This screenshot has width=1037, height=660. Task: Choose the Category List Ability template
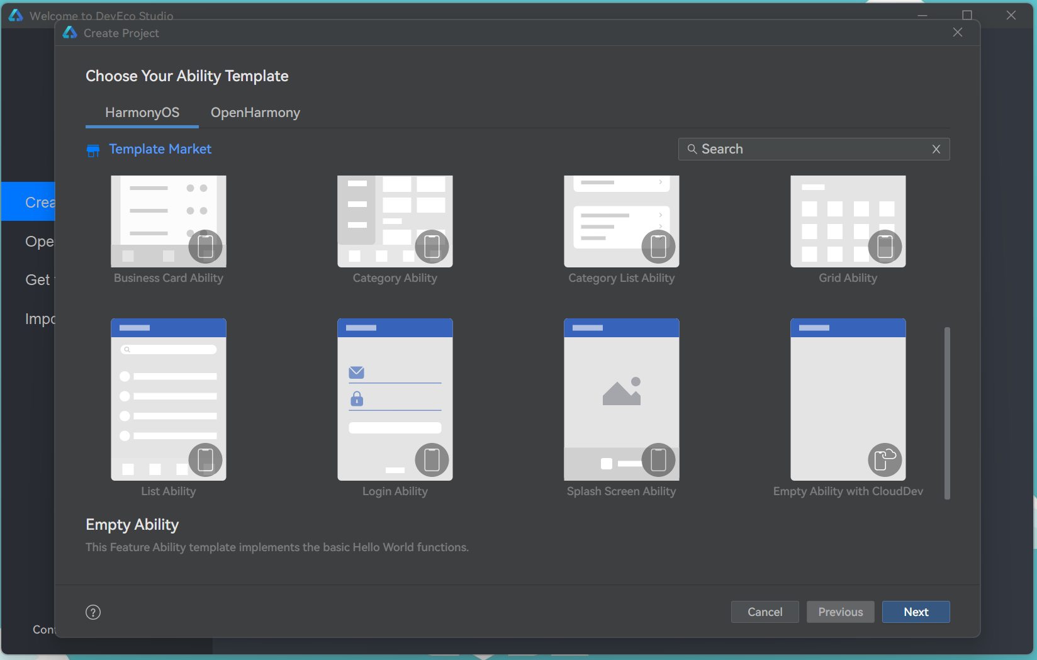(x=622, y=221)
